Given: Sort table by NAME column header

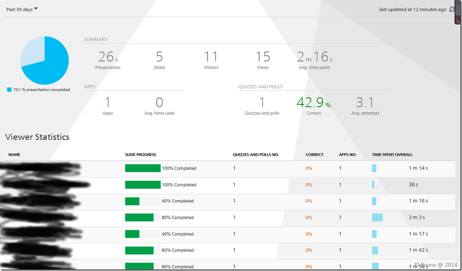Looking at the screenshot, I should click(x=14, y=154).
